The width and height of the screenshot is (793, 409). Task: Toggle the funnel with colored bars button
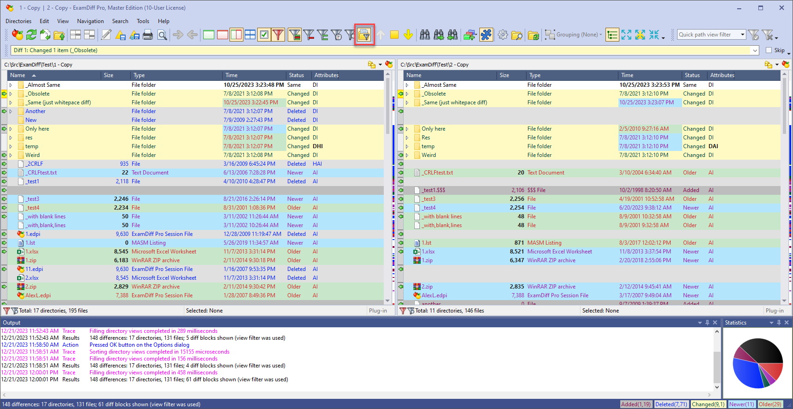click(295, 35)
